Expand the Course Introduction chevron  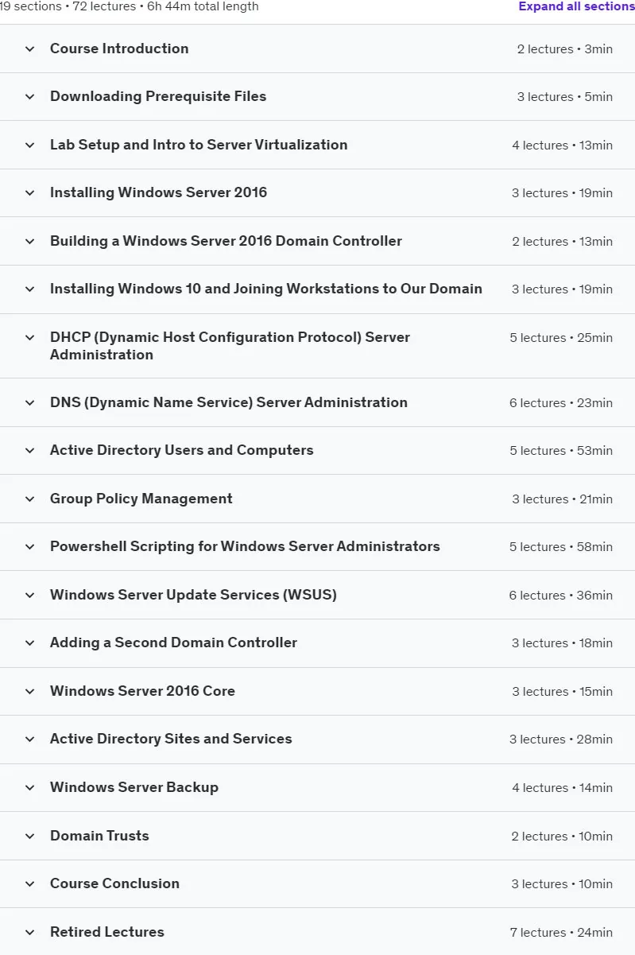(x=30, y=49)
